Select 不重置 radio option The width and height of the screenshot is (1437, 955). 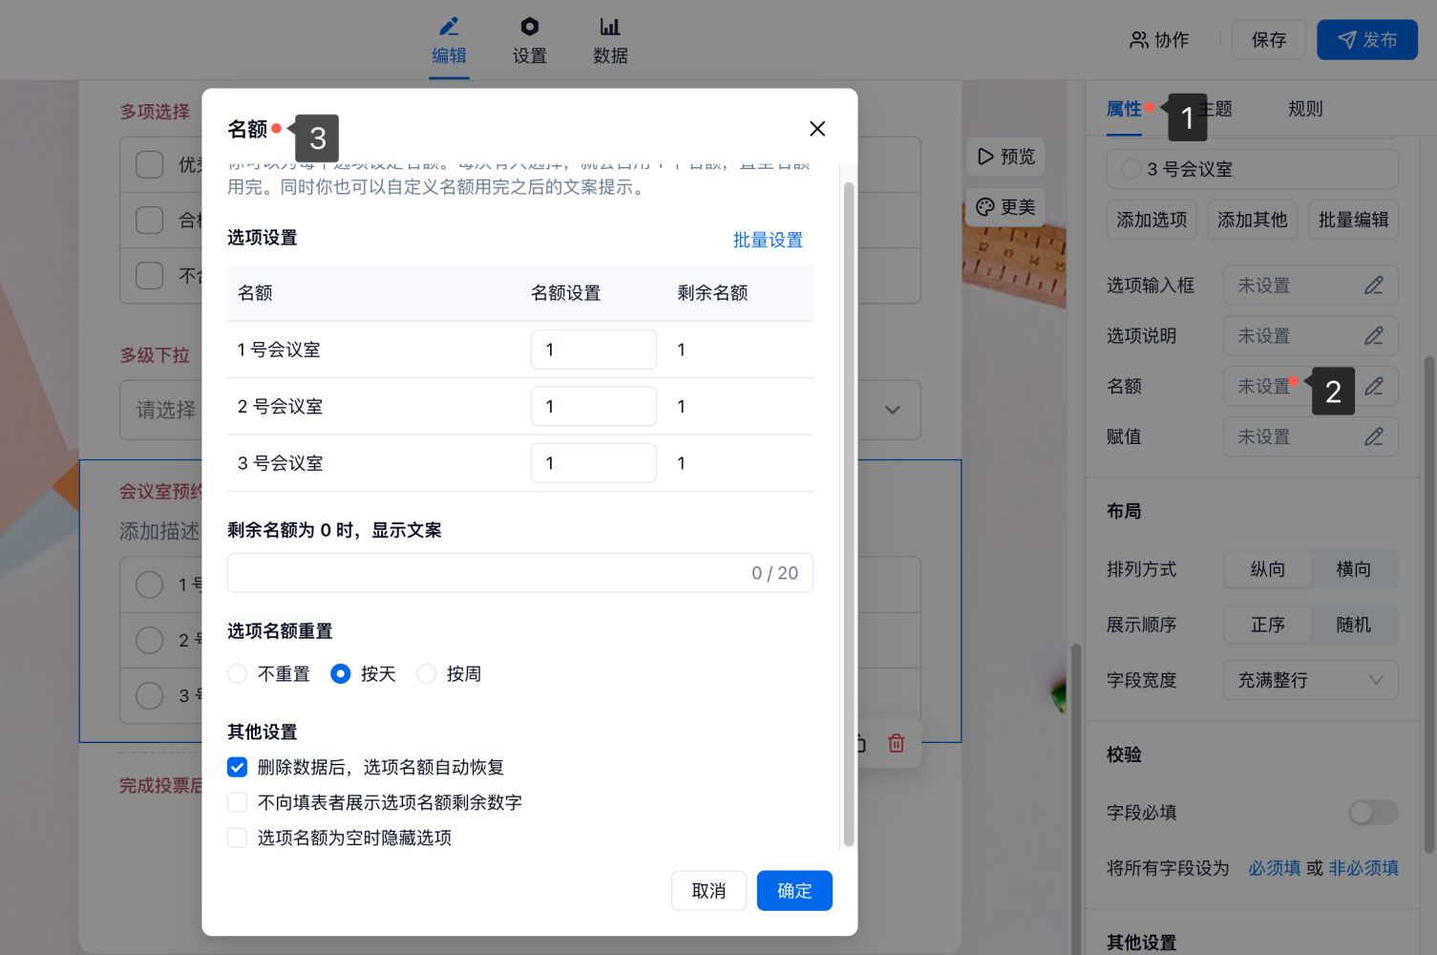238,674
